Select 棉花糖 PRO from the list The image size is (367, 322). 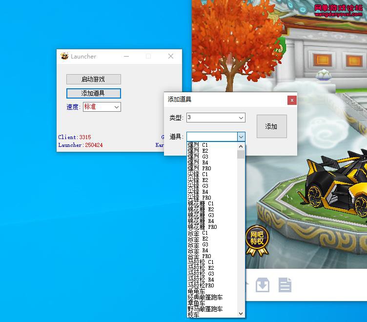(212, 227)
